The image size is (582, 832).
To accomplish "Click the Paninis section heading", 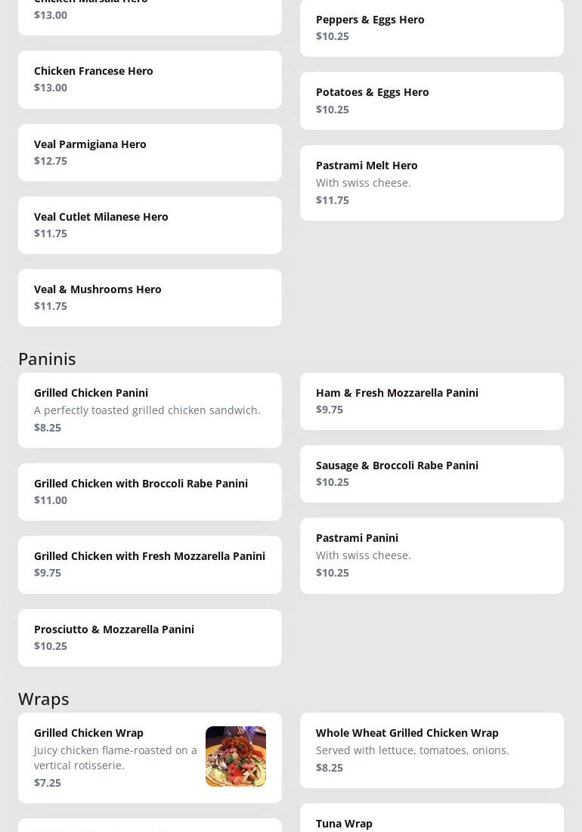I will 47,358.
